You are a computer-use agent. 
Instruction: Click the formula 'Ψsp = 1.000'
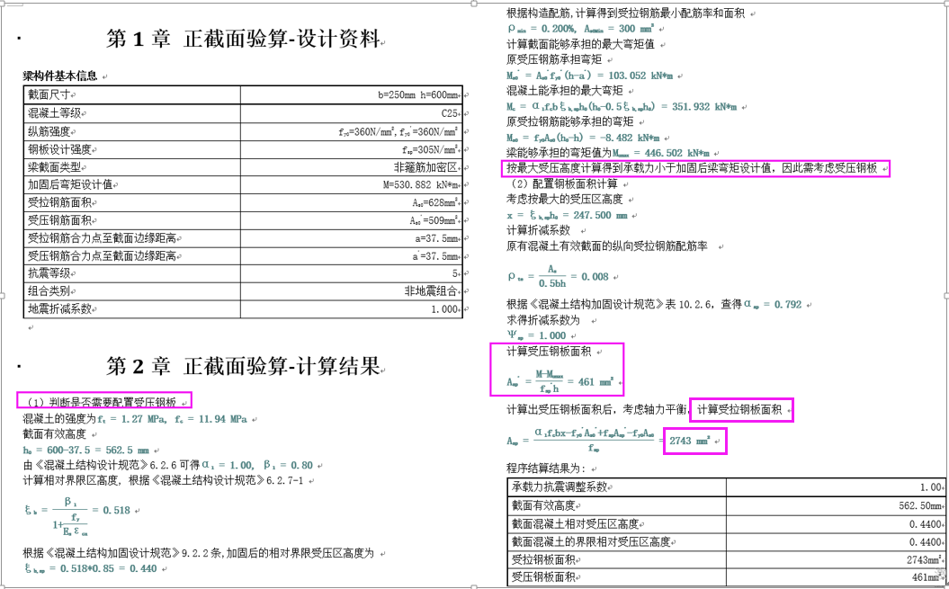click(x=537, y=335)
